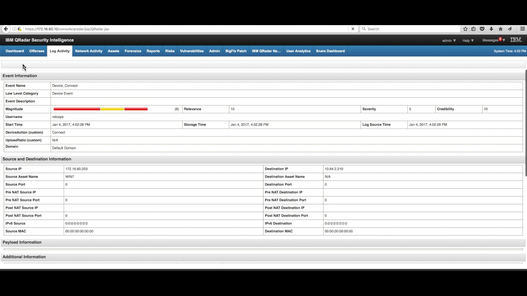The image size is (527, 296).
Task: Click the paper plane send icon
Action: tap(510, 29)
